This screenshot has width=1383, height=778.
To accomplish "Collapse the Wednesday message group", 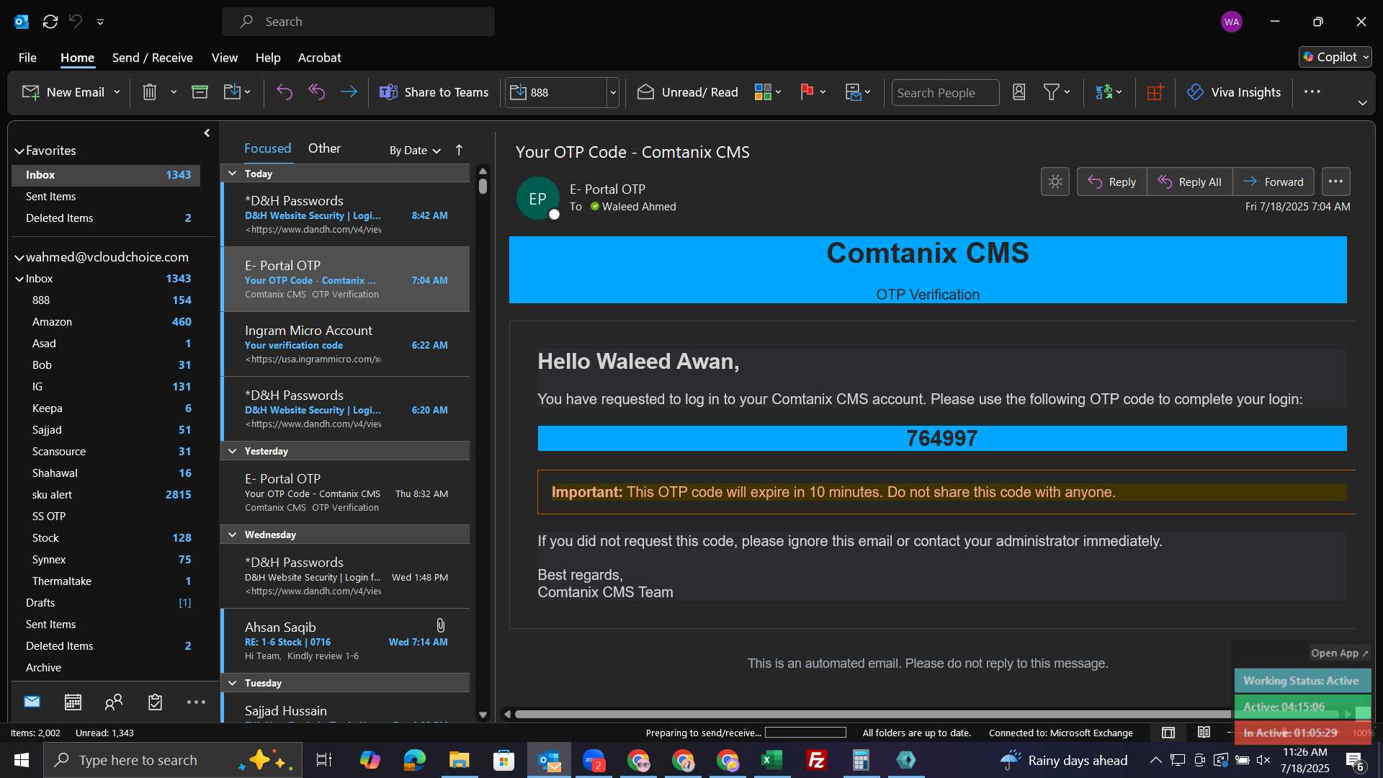I will [x=233, y=535].
